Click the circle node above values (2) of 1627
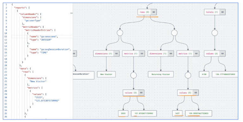This screenshot has width=243, height=122. (188, 75)
